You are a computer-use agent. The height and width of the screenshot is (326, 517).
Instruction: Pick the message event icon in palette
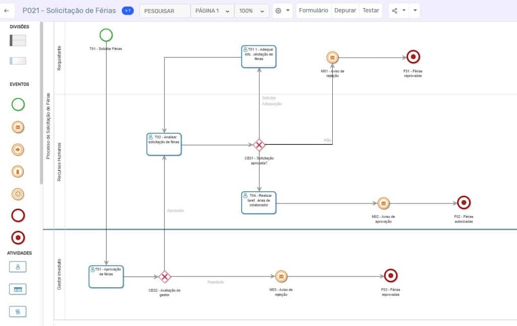click(18, 127)
